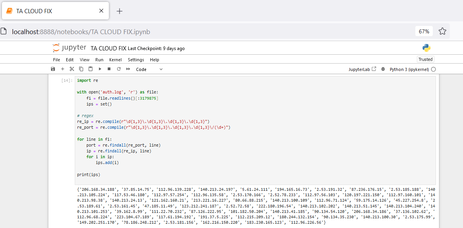This screenshot has width=463, height=228.
Task: Click the ip = re.findall(re_ip, line) line
Action: [119, 151]
